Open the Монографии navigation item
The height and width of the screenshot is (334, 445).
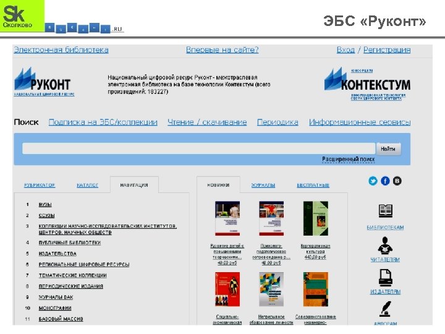click(55, 308)
